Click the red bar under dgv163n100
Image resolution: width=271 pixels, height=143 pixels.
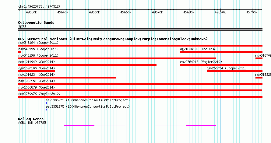pyautogui.click(x=221, y=52)
